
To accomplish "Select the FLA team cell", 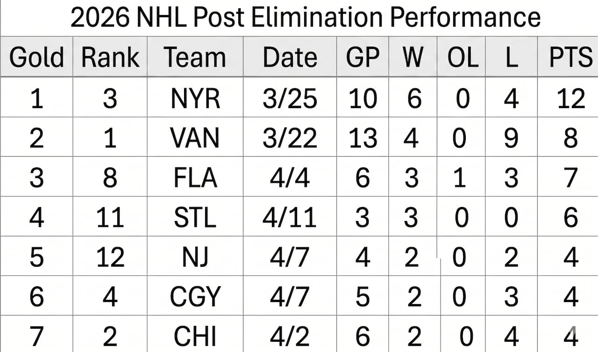I will [195, 178].
